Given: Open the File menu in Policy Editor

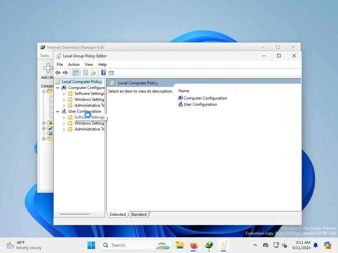Looking at the screenshot, I should click(60, 65).
